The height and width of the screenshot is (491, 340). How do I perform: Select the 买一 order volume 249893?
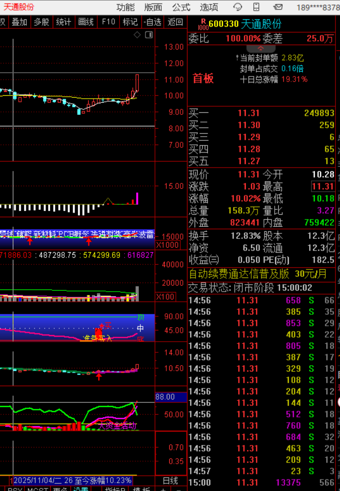pos(319,113)
